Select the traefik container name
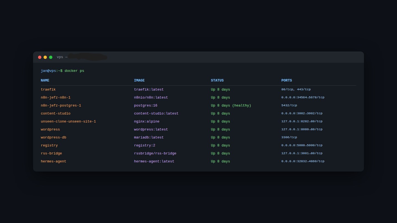 pyautogui.click(x=48, y=89)
